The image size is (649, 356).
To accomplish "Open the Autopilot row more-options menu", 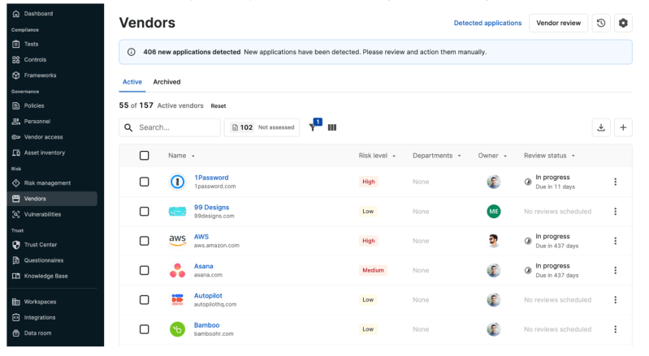I will 616,300.
